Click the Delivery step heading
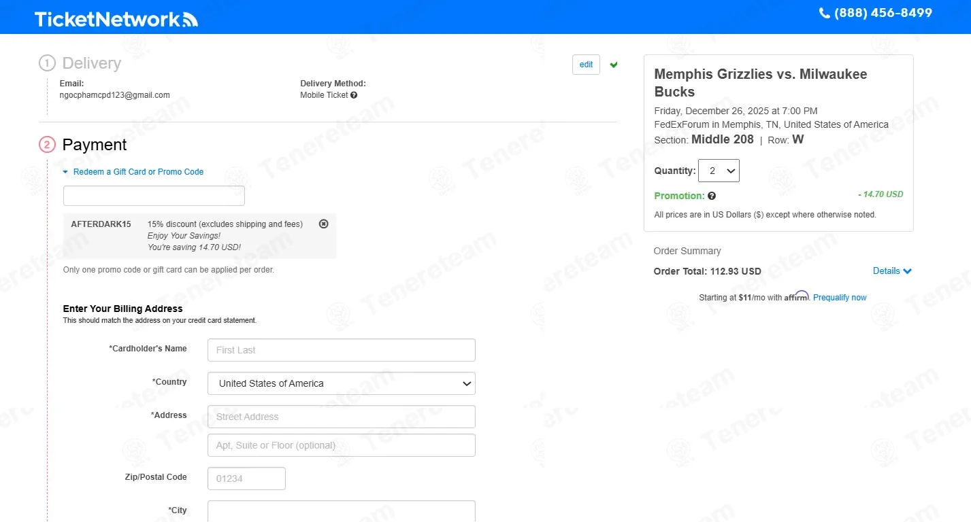The height and width of the screenshot is (522, 971). 92,63
